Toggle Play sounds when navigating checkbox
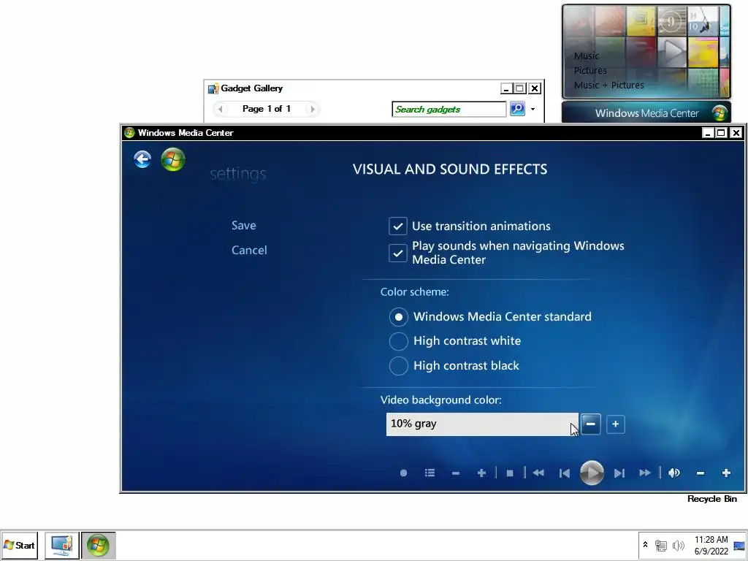This screenshot has width=748, height=561. 398,253
